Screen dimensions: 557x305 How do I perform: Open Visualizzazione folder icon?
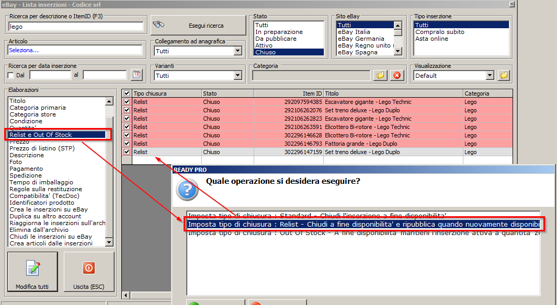[504, 75]
